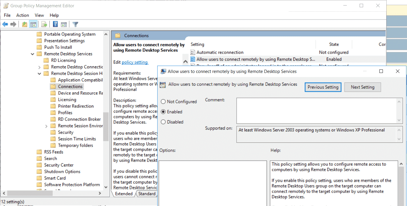
Task: Collapse the Remote Desktop Services node
Action: (33, 54)
